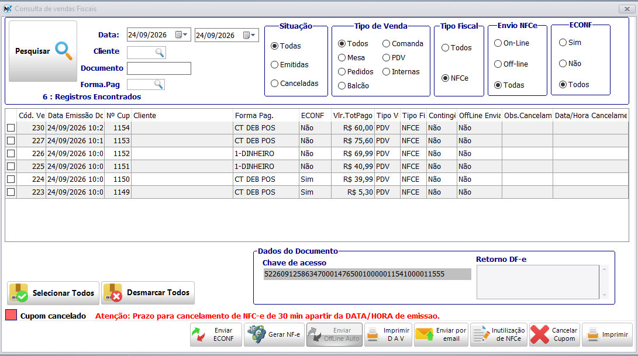Viewport: 638px width, 356px height.
Task: Click the Chave de acesso field
Action: click(367, 274)
